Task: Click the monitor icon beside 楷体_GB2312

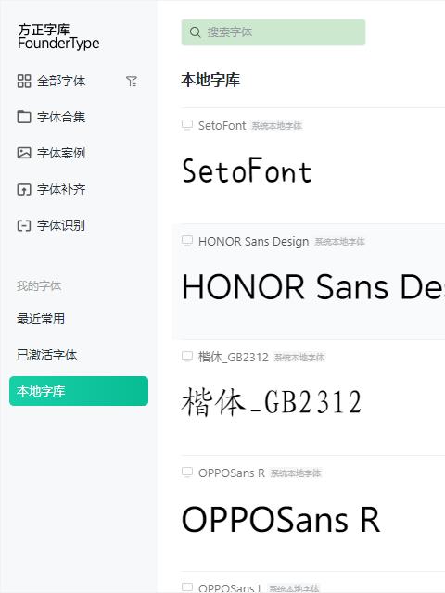Action: click(x=187, y=357)
